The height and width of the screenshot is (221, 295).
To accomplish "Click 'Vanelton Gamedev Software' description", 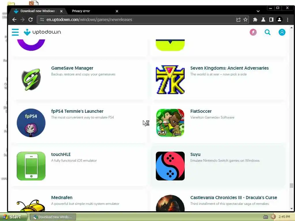I will click(x=212, y=117).
